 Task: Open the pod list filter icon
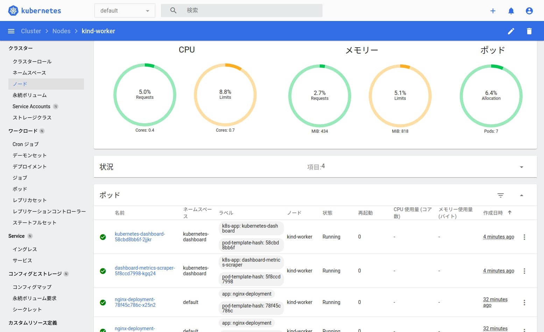pos(500,195)
